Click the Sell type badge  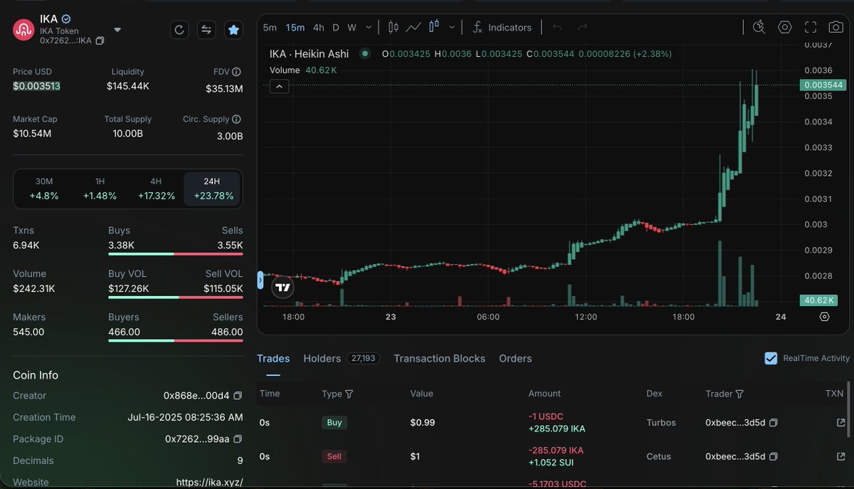pos(334,456)
